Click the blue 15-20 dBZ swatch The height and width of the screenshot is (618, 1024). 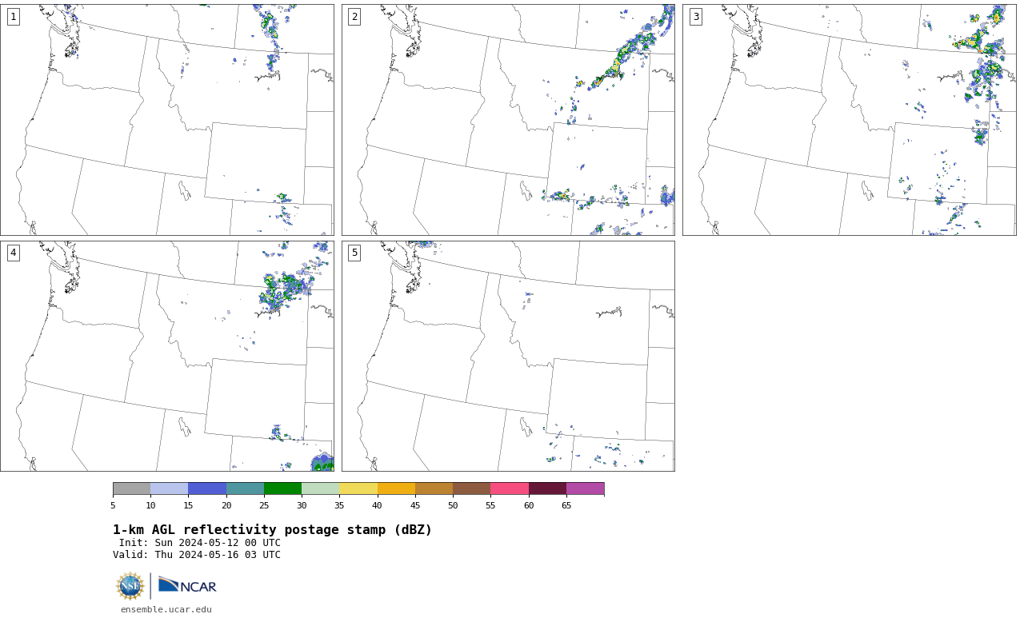[207, 488]
